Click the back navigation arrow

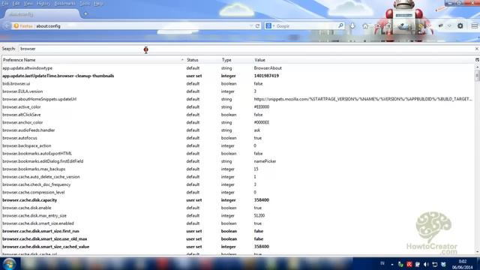[x=7, y=26]
